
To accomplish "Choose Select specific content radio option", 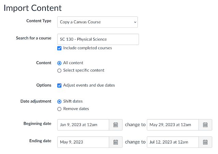I will (x=60, y=71).
